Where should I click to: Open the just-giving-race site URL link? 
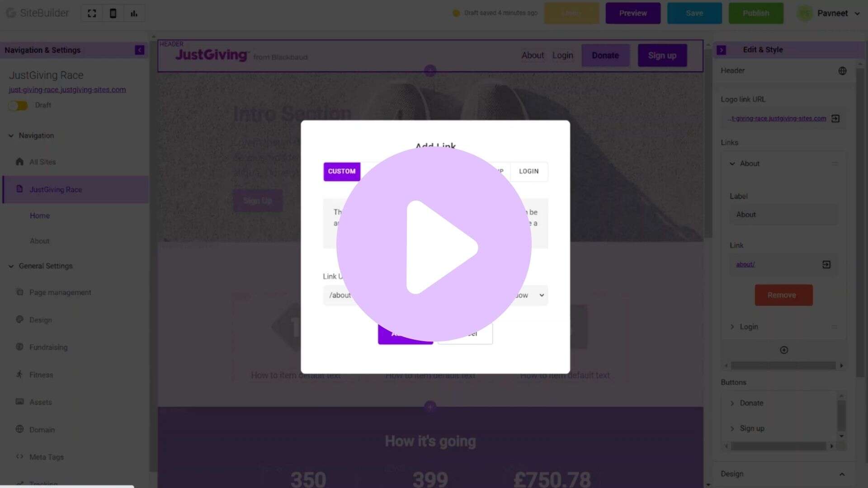click(67, 90)
